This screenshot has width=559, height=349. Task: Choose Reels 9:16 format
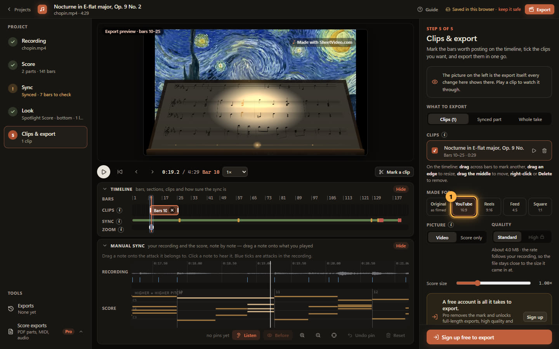(x=489, y=207)
